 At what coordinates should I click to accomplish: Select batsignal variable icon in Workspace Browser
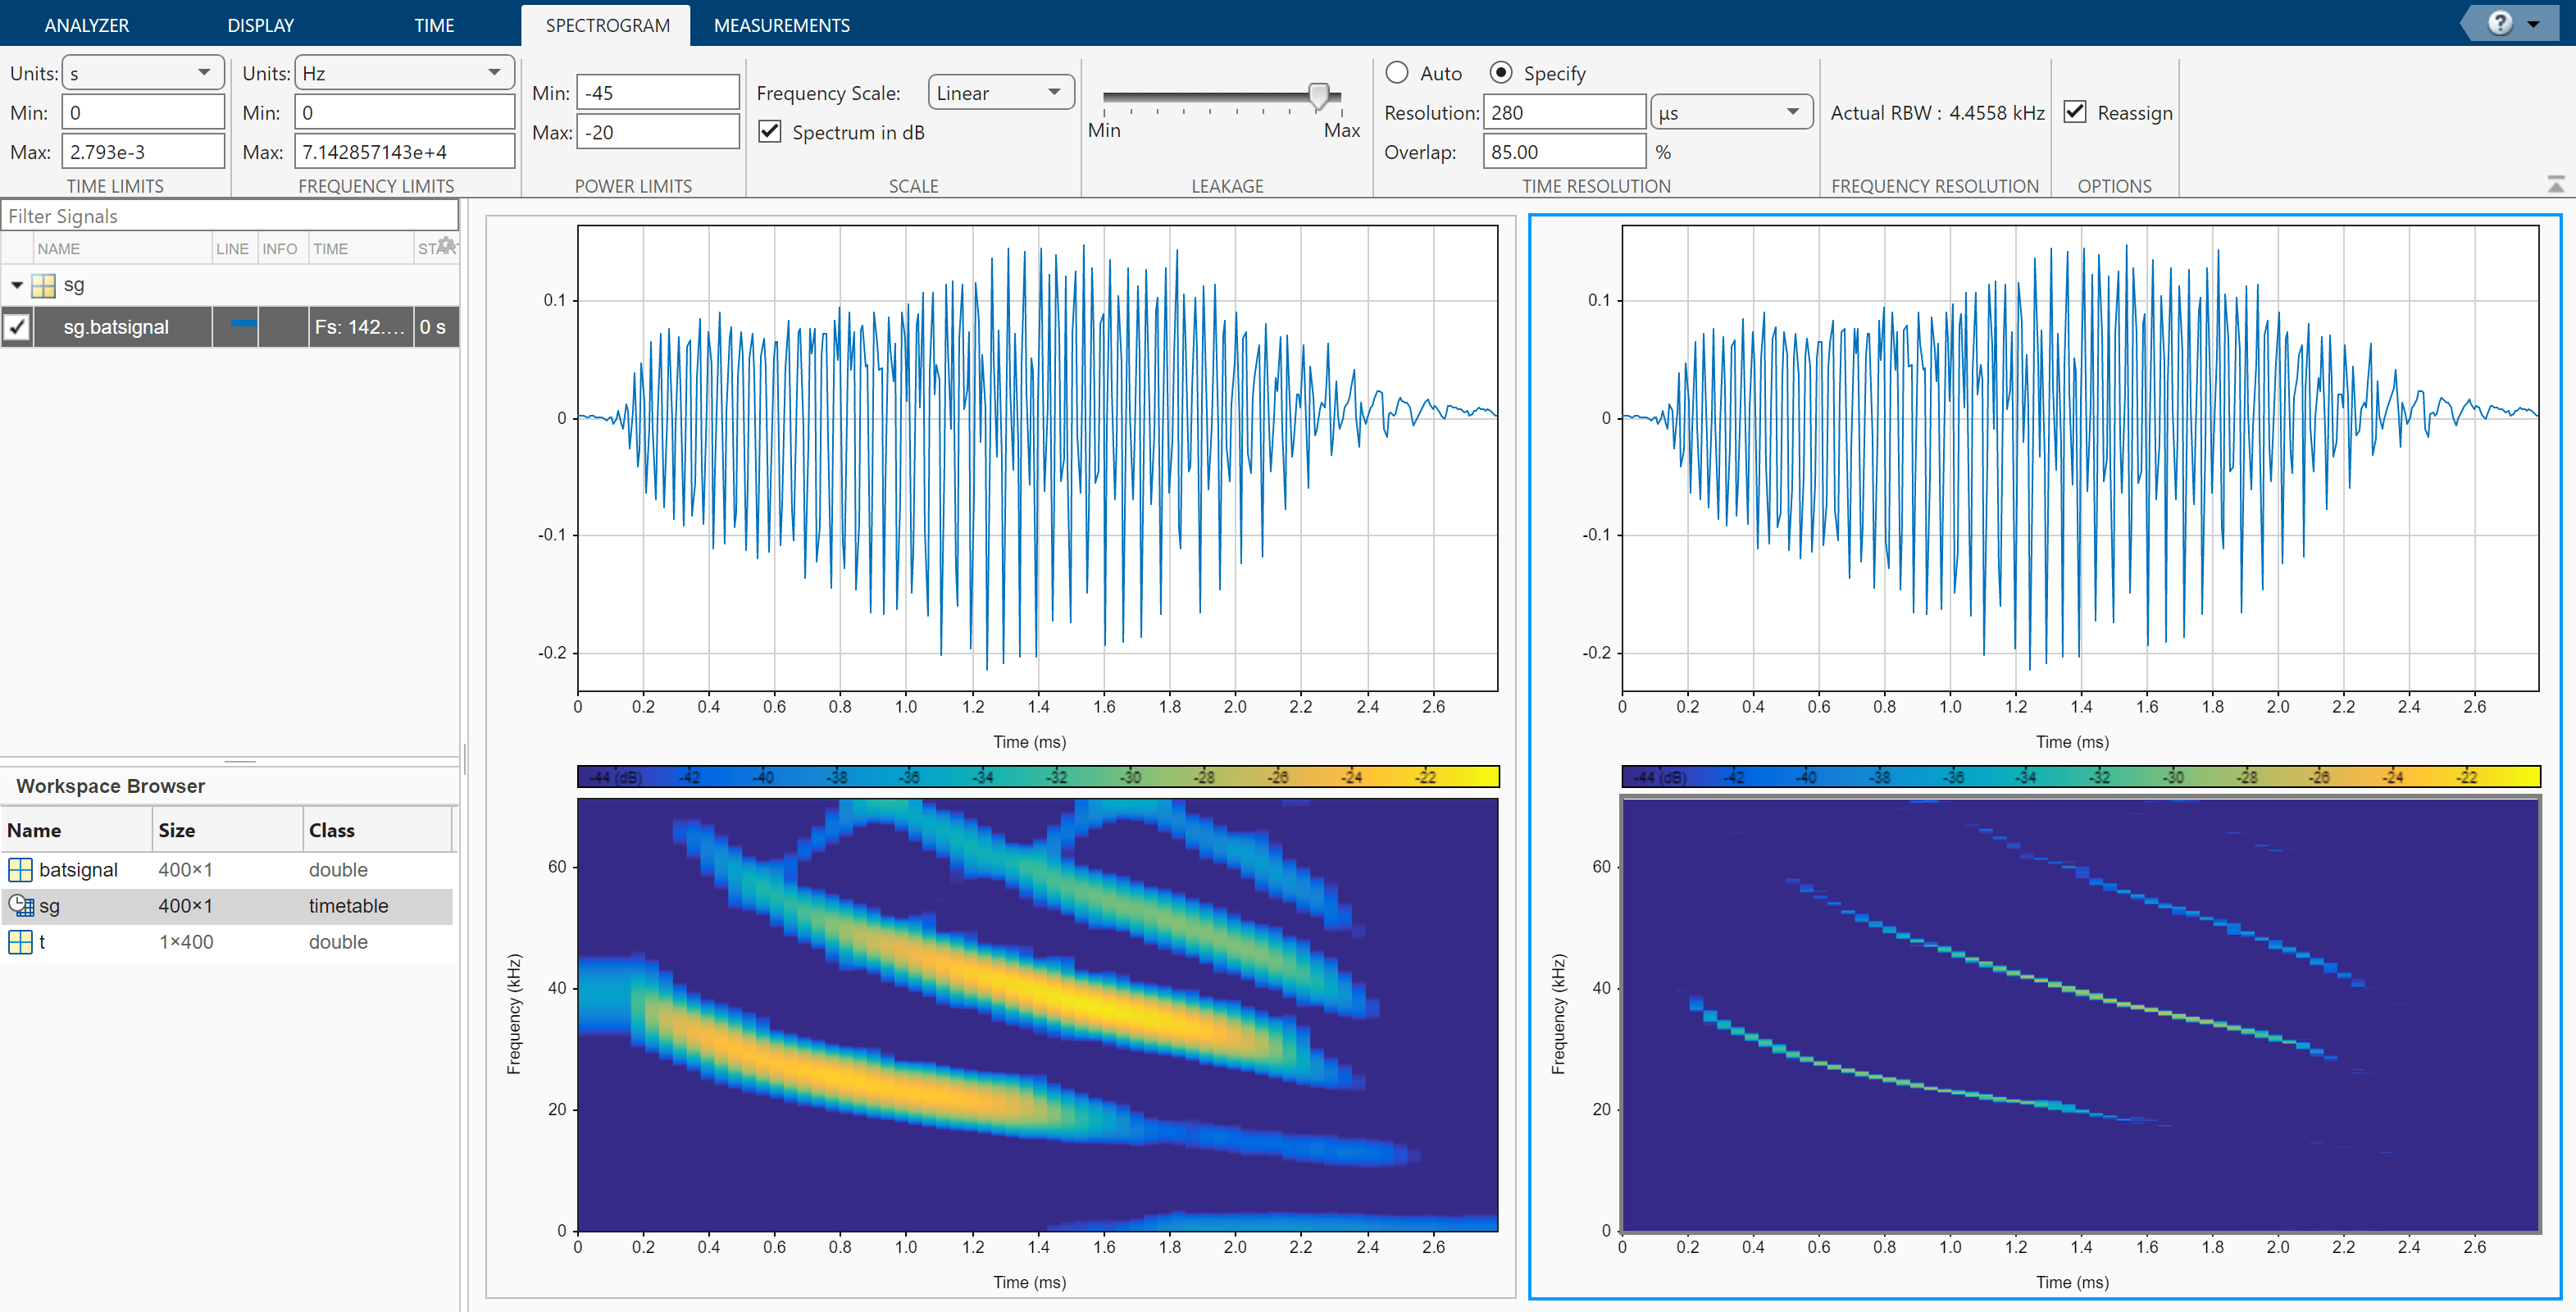(20, 869)
